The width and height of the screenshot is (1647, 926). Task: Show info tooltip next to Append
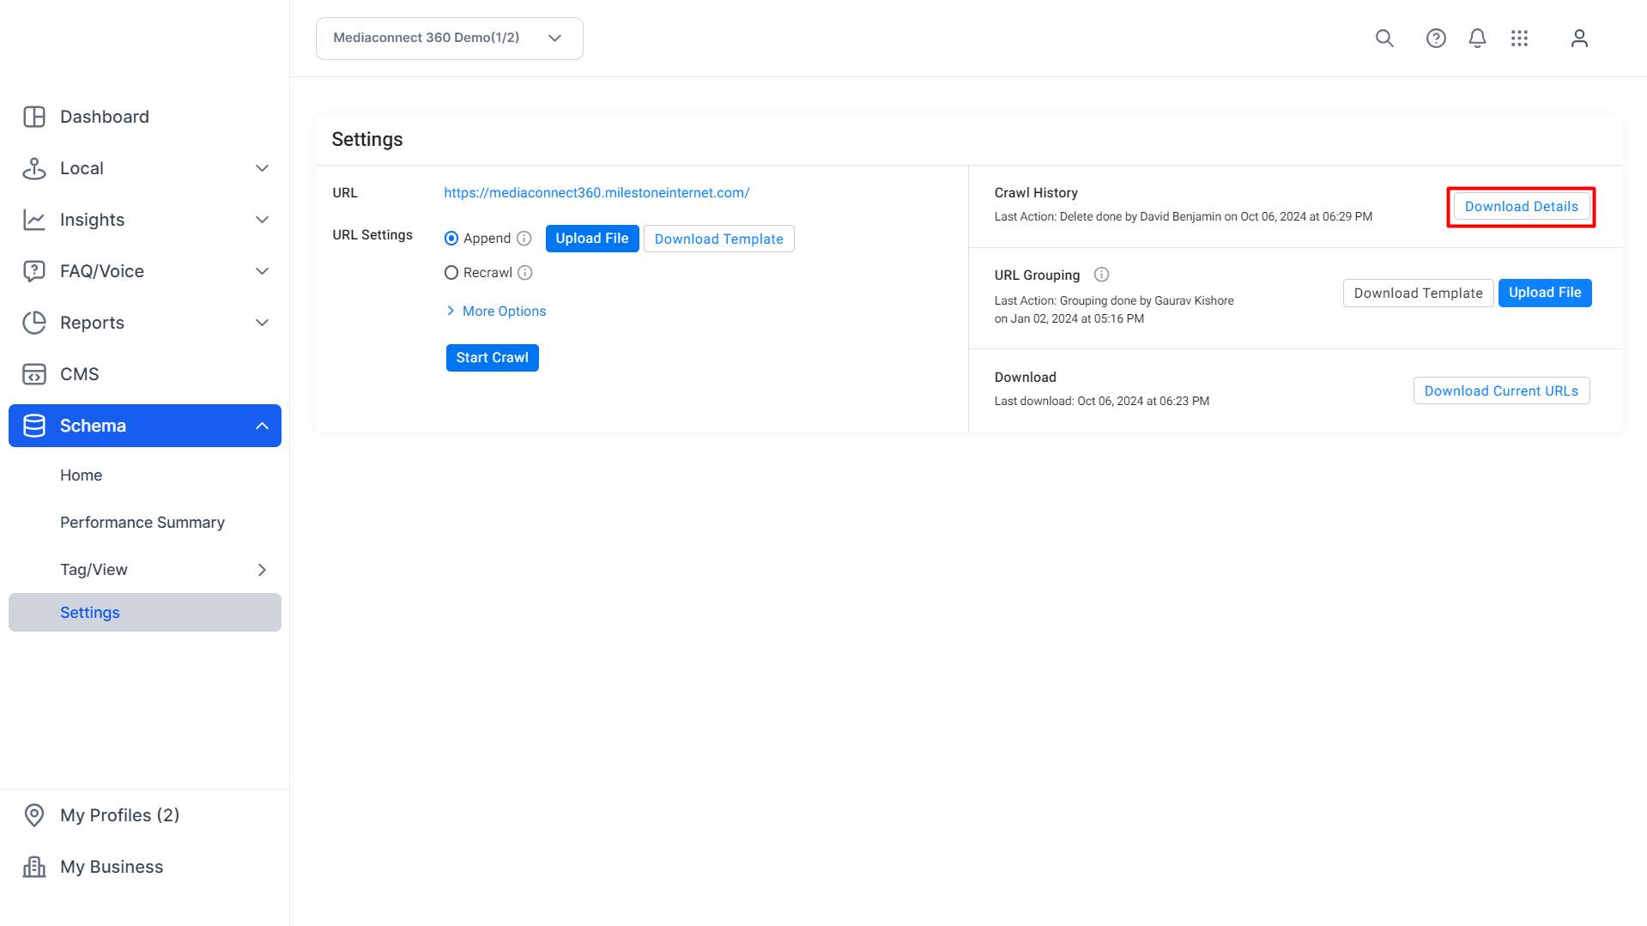click(x=524, y=239)
